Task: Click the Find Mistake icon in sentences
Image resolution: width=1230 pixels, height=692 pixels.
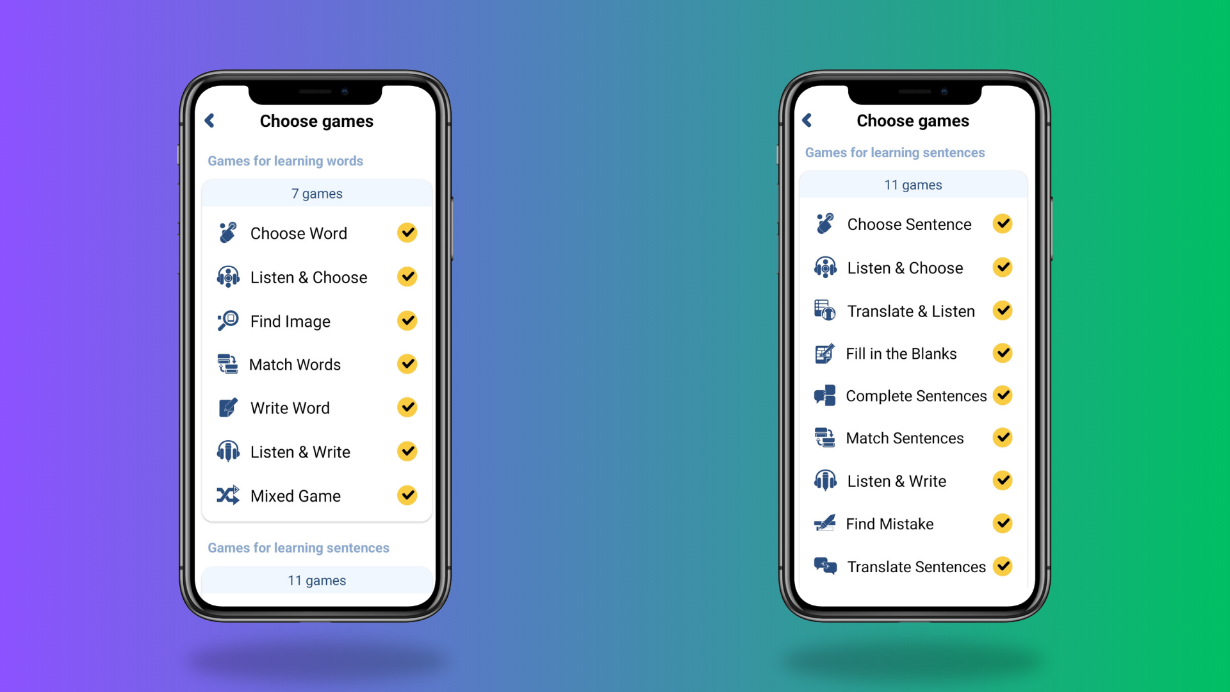Action: [825, 522]
